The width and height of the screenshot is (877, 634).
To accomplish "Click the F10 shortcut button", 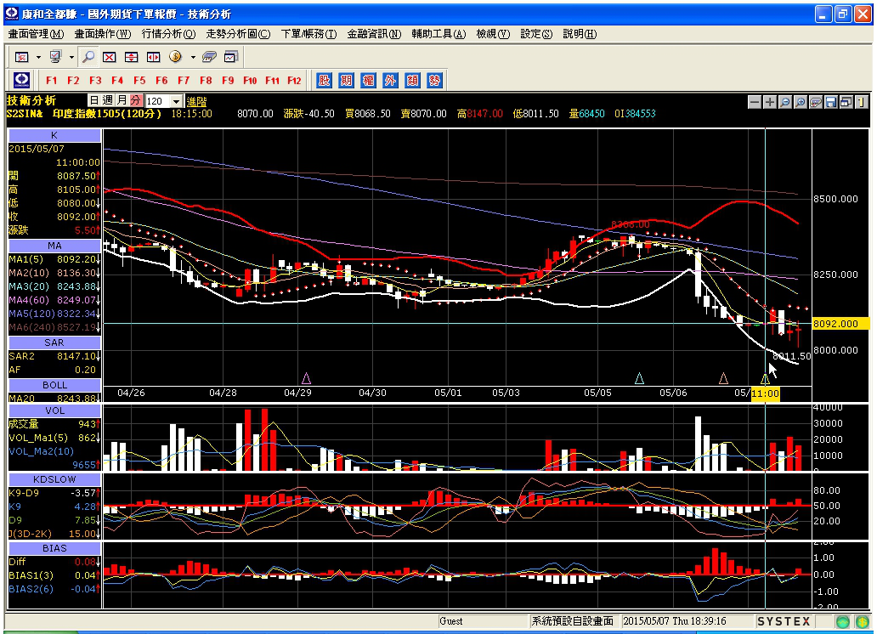I will tap(250, 81).
